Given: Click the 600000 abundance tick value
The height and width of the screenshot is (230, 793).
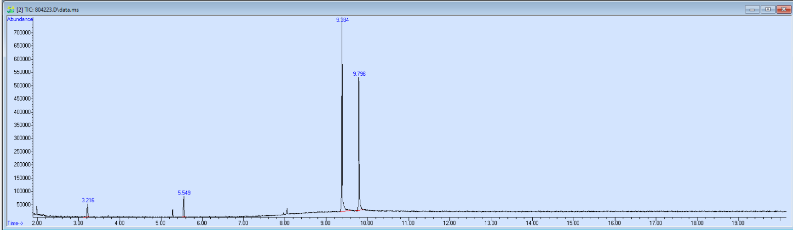Looking at the screenshot, I should tap(22, 59).
